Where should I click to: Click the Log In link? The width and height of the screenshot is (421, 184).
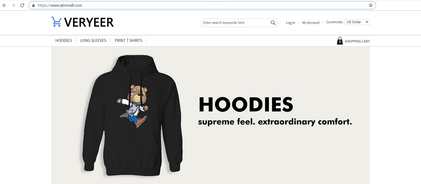291,23
